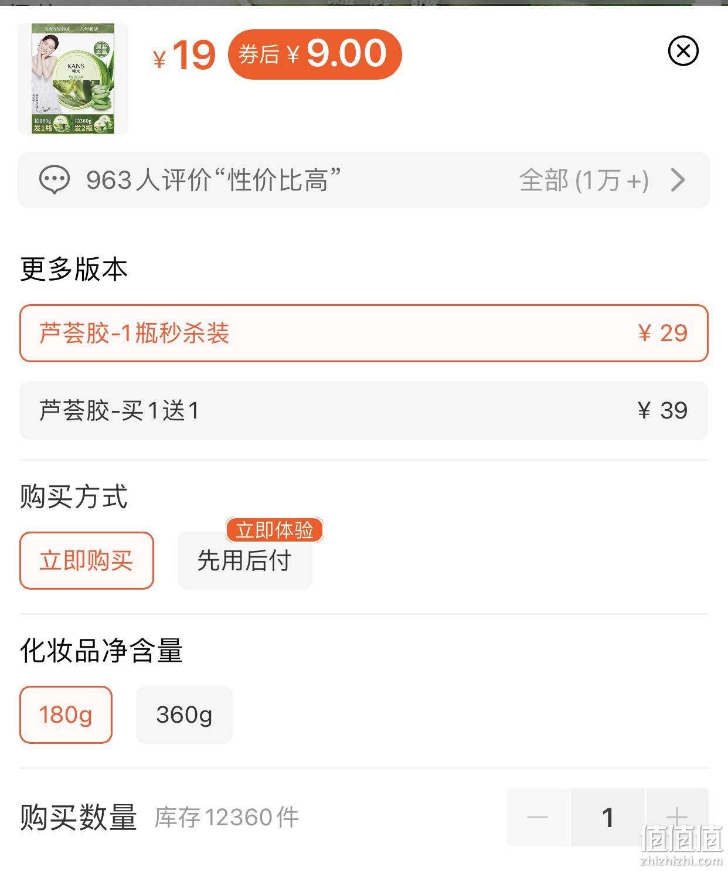Choose 先用后付 pay-later option
This screenshot has height=871, width=728.
tap(244, 560)
